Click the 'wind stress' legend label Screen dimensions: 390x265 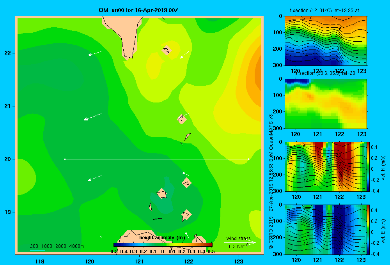tap(239, 238)
